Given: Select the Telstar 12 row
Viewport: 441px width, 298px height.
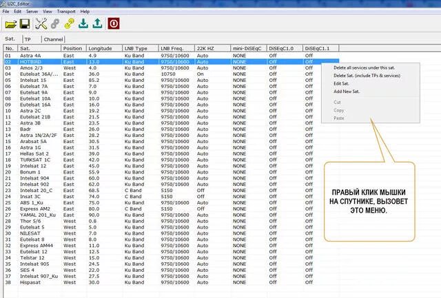Looking at the screenshot, I should [171, 258].
